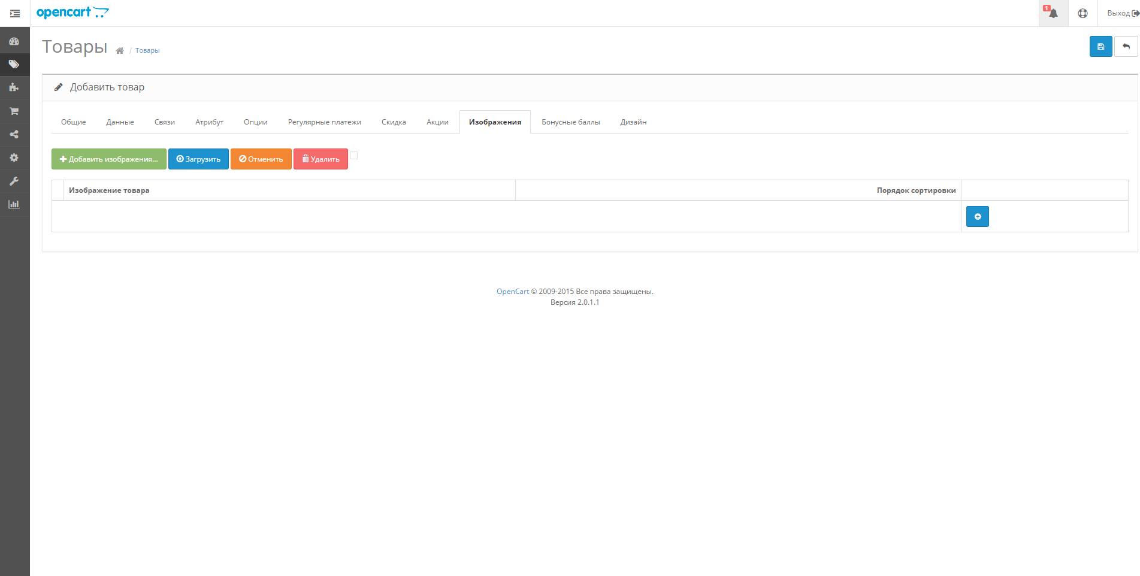This screenshot has width=1140, height=576.
Task: Click the Версия 2.0.1.1 footer text
Action: click(575, 302)
